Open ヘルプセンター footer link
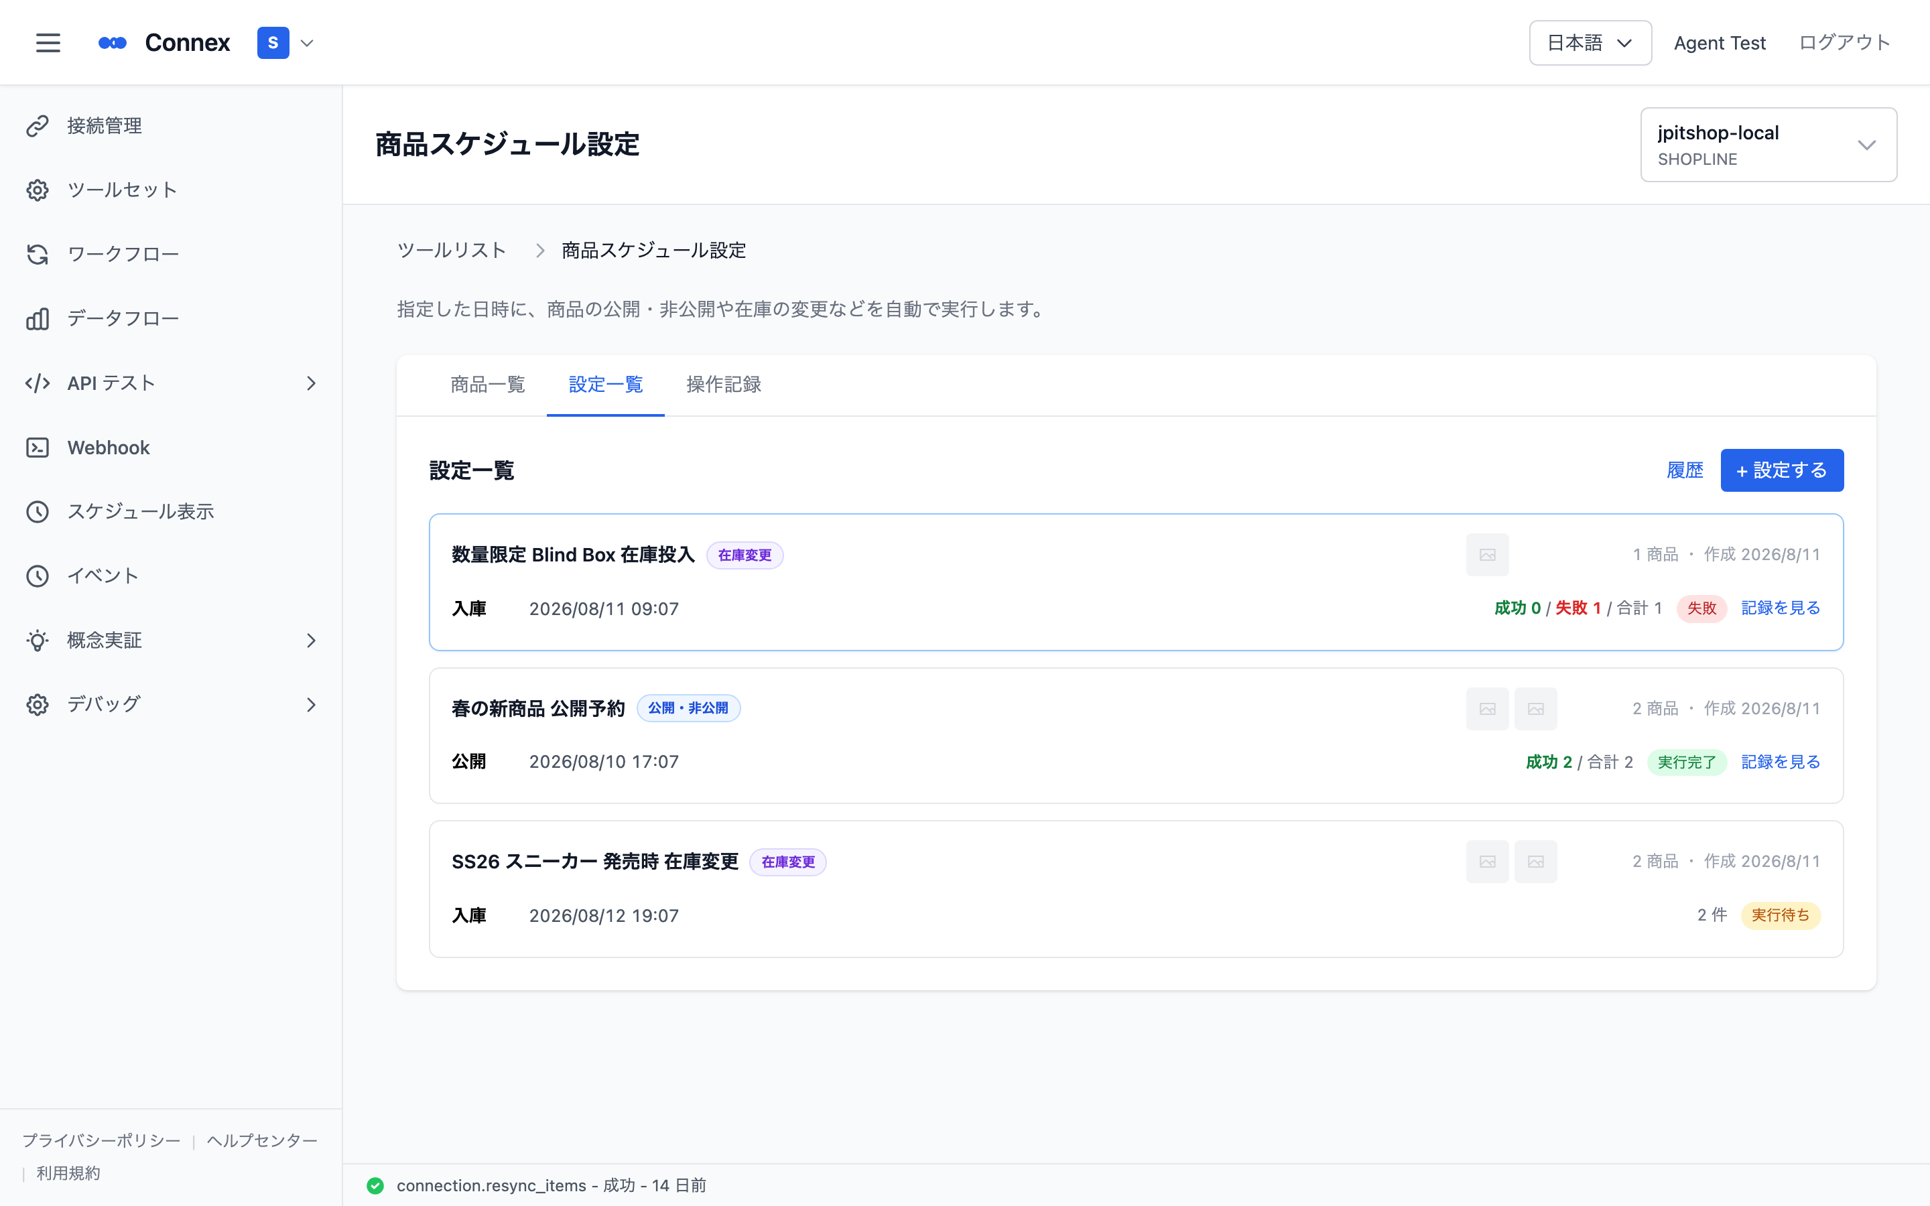The image size is (1930, 1206). point(261,1140)
